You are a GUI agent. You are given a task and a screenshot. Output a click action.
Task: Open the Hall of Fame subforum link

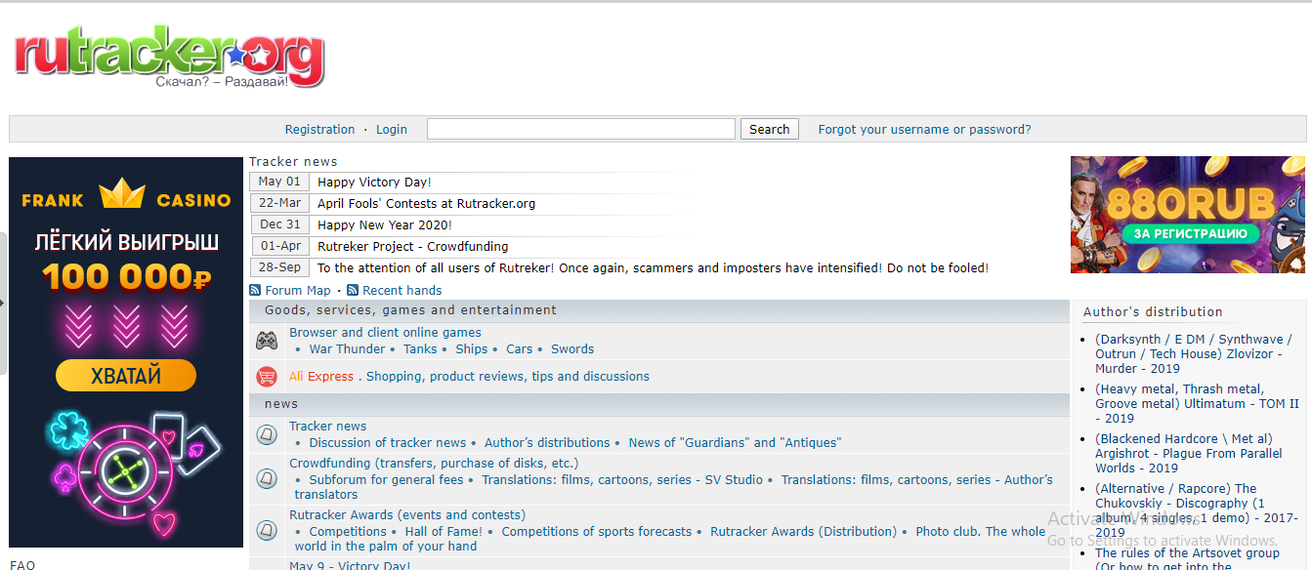[x=444, y=531]
